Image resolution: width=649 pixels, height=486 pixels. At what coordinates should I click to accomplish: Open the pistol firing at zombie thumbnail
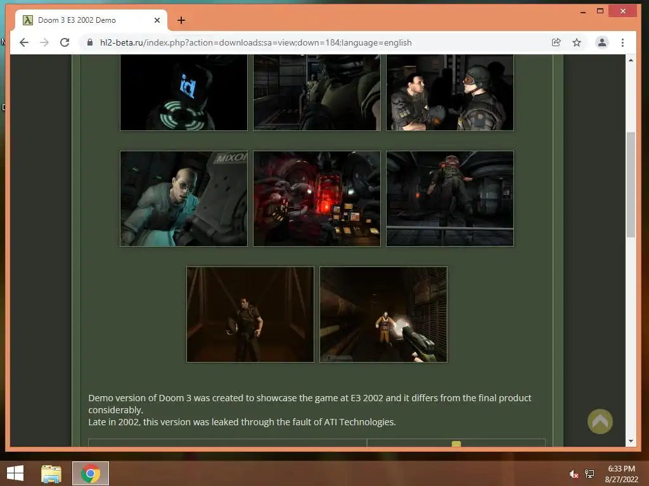383,315
